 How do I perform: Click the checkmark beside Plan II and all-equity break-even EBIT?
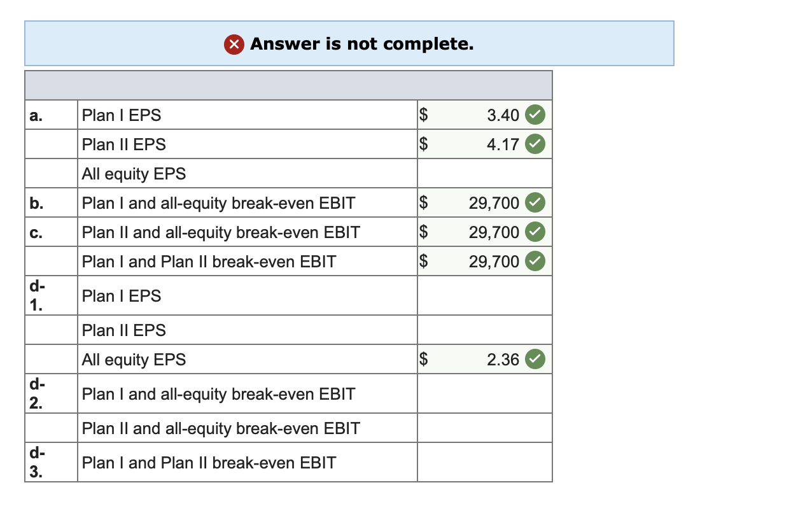coord(535,232)
